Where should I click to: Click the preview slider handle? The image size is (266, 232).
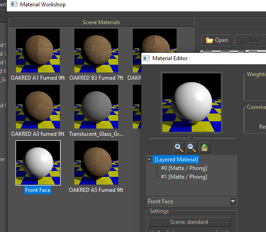[x=191, y=137]
